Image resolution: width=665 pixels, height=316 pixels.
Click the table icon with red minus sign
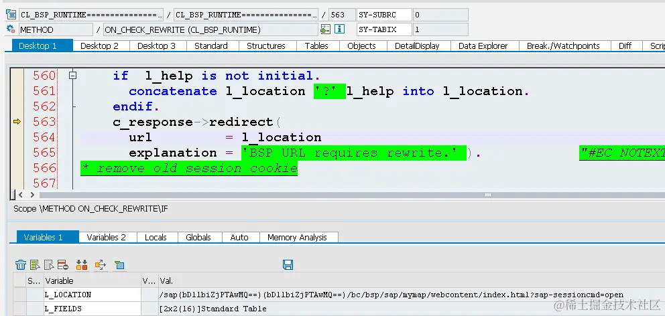(63, 265)
